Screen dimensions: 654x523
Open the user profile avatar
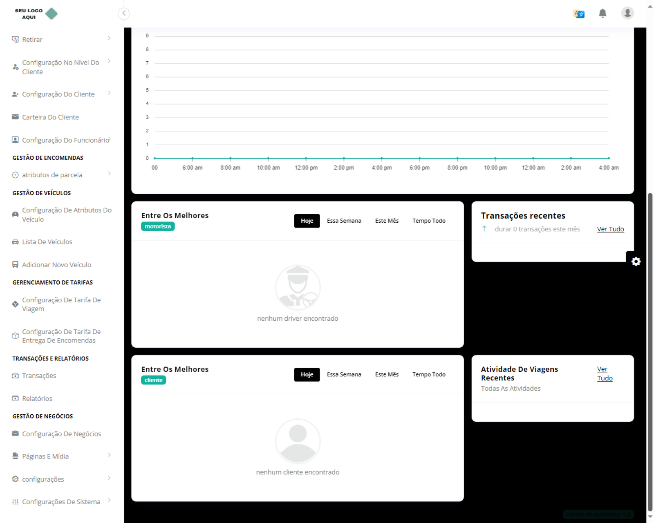point(627,13)
